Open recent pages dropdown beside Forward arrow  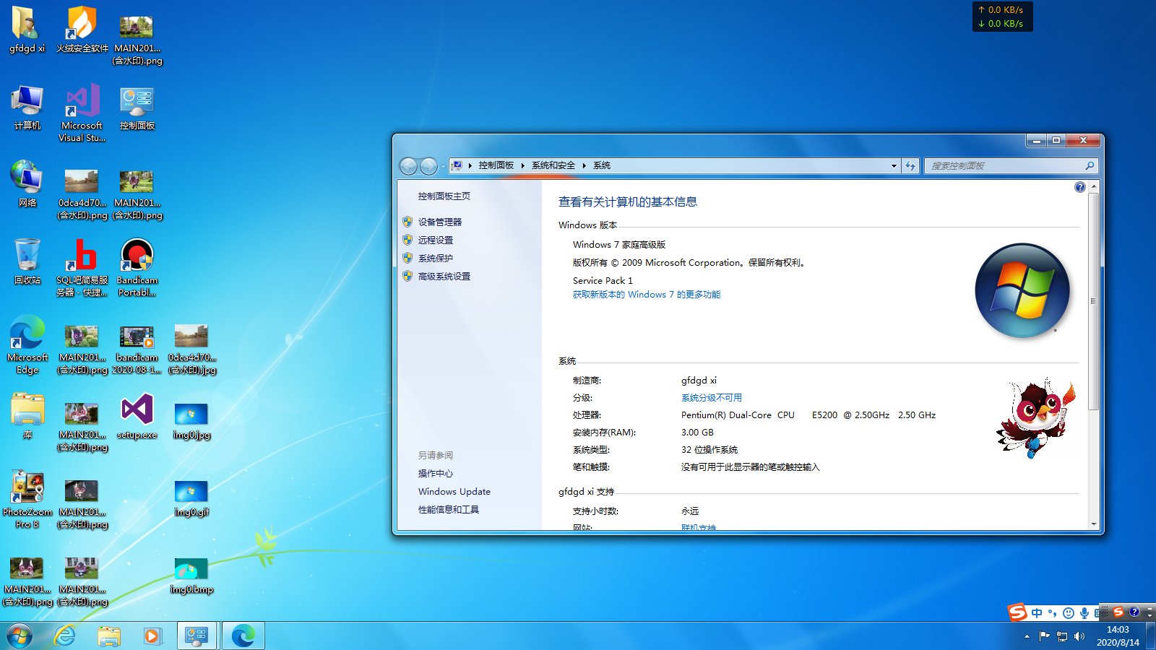click(443, 166)
